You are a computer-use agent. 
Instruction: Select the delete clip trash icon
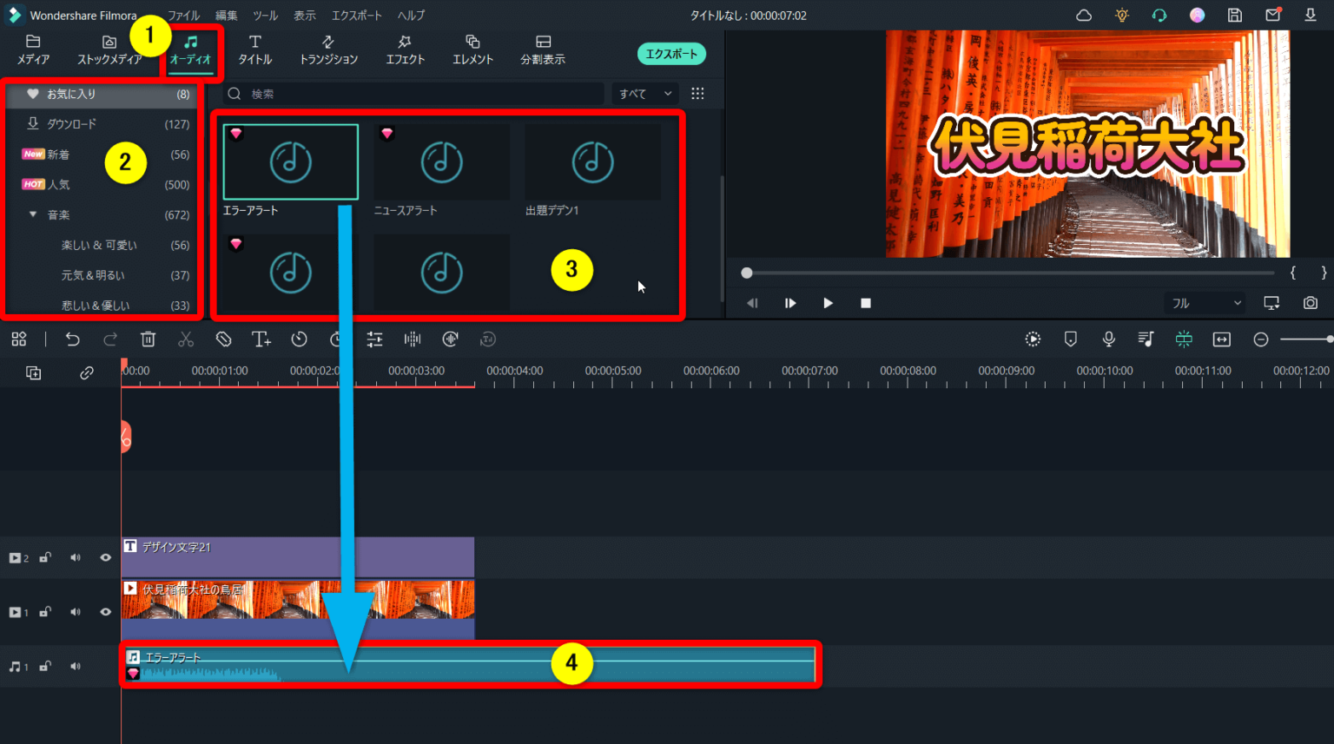tap(148, 339)
